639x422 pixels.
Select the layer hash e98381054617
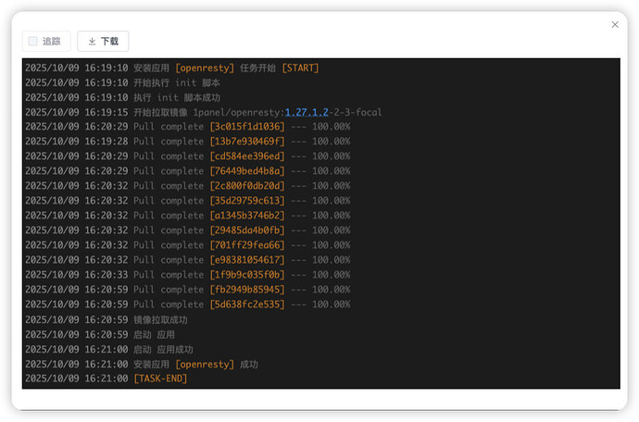(x=247, y=260)
